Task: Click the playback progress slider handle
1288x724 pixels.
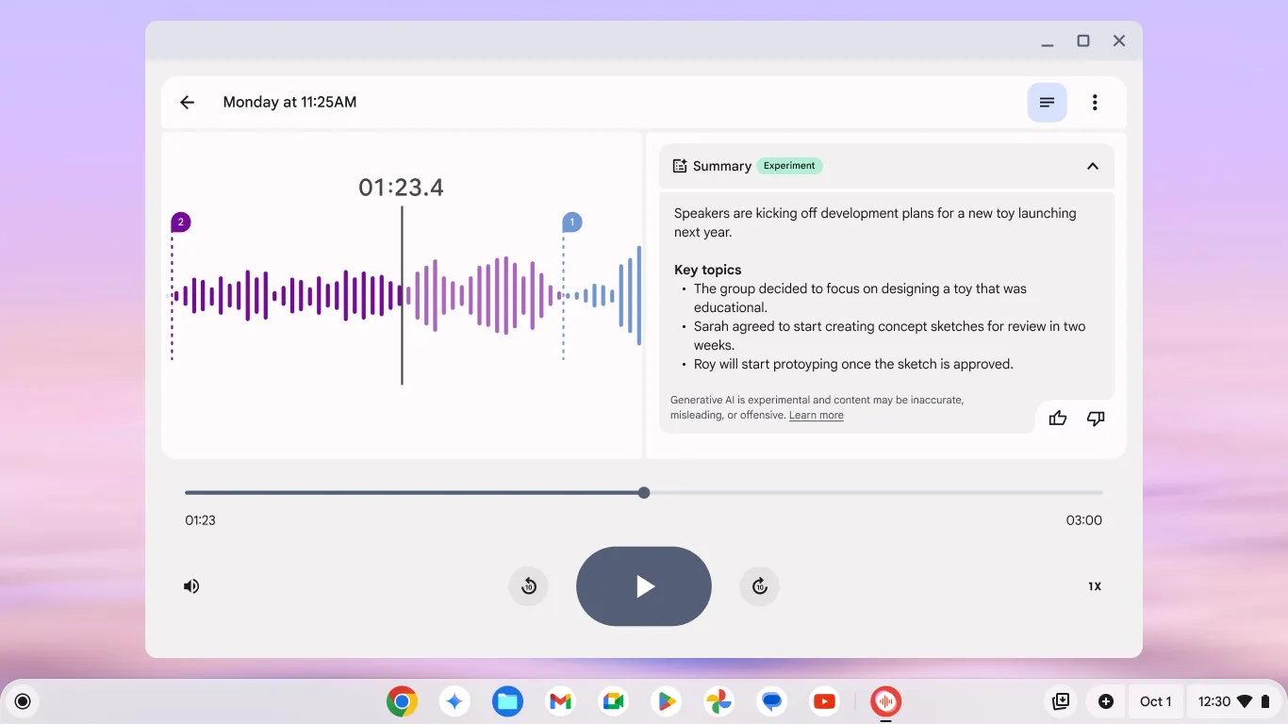Action: click(x=644, y=492)
